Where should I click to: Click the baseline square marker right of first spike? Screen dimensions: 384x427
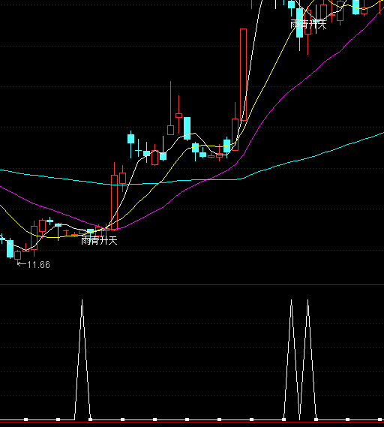tap(90, 419)
